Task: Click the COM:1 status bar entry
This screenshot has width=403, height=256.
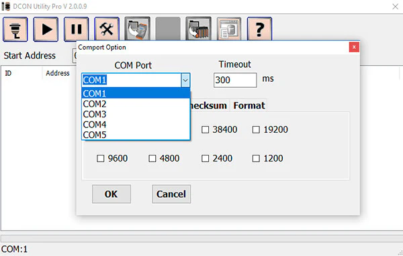Action: pyautogui.click(x=14, y=249)
